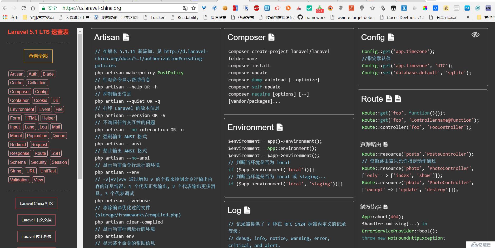Select the Helper tag
The width and height of the screenshot is (495, 248).
pyautogui.click(x=49, y=118)
